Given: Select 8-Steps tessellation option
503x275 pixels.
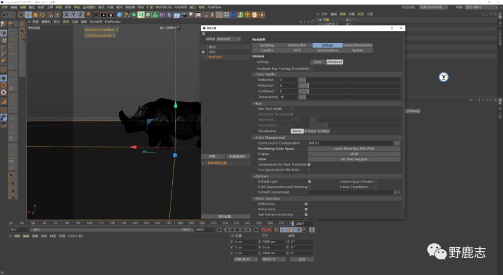Looking at the screenshot, I should (323, 131).
